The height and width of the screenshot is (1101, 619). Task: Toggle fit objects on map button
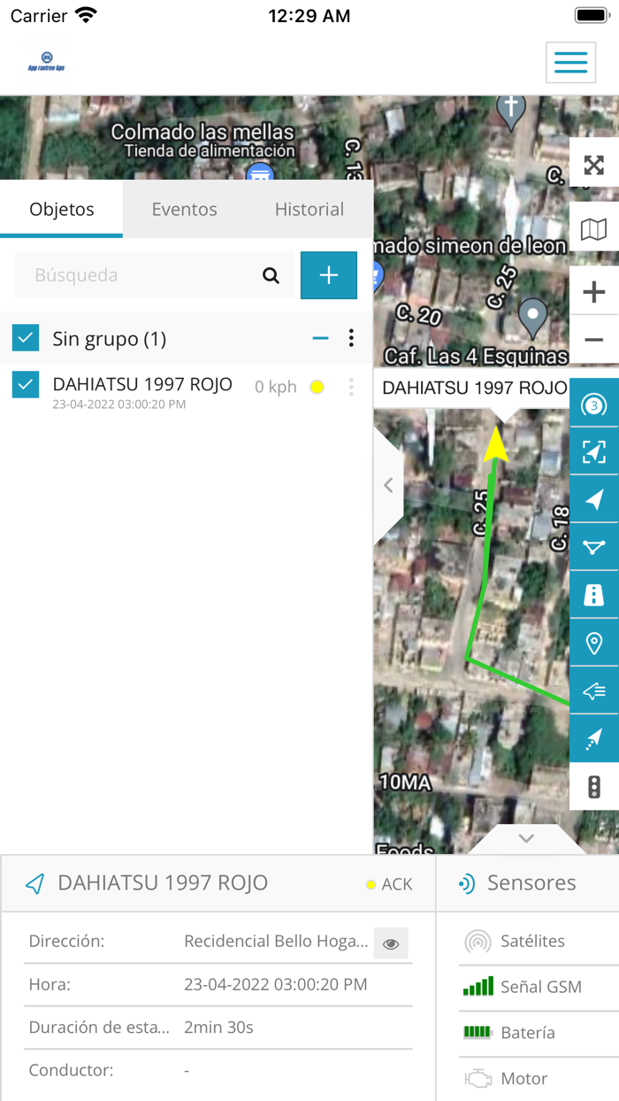pos(594,451)
